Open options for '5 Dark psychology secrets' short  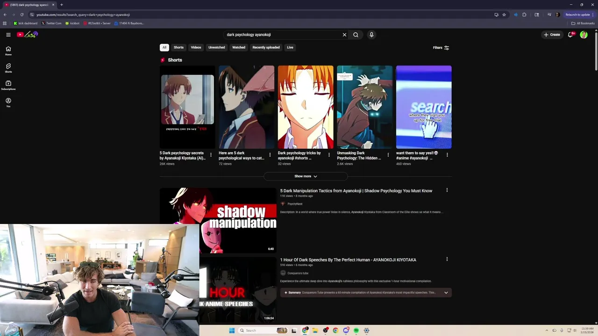[211, 154]
